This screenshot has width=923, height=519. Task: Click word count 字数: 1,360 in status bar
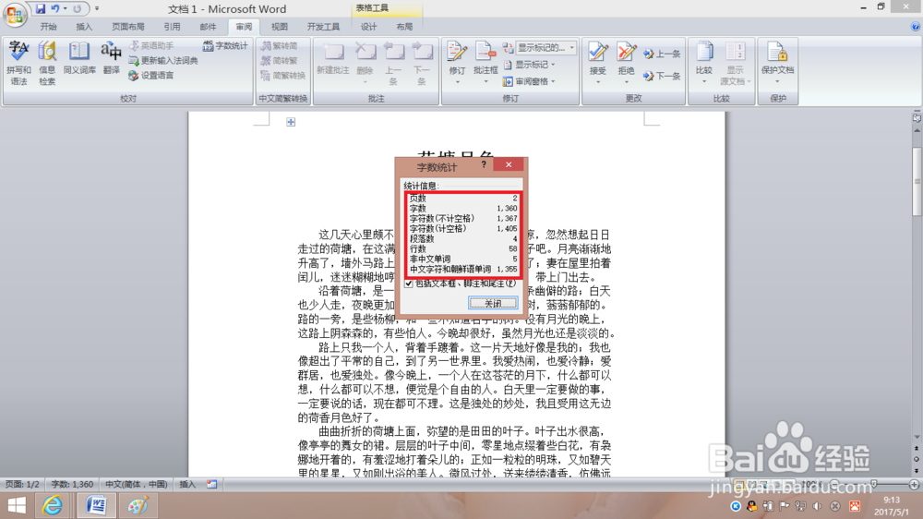coord(72,484)
